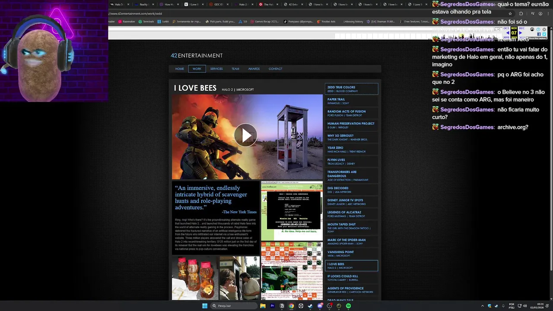The image size is (553, 311).
Task: Open the Games Recap 2025 bookmark
Action: (264, 22)
